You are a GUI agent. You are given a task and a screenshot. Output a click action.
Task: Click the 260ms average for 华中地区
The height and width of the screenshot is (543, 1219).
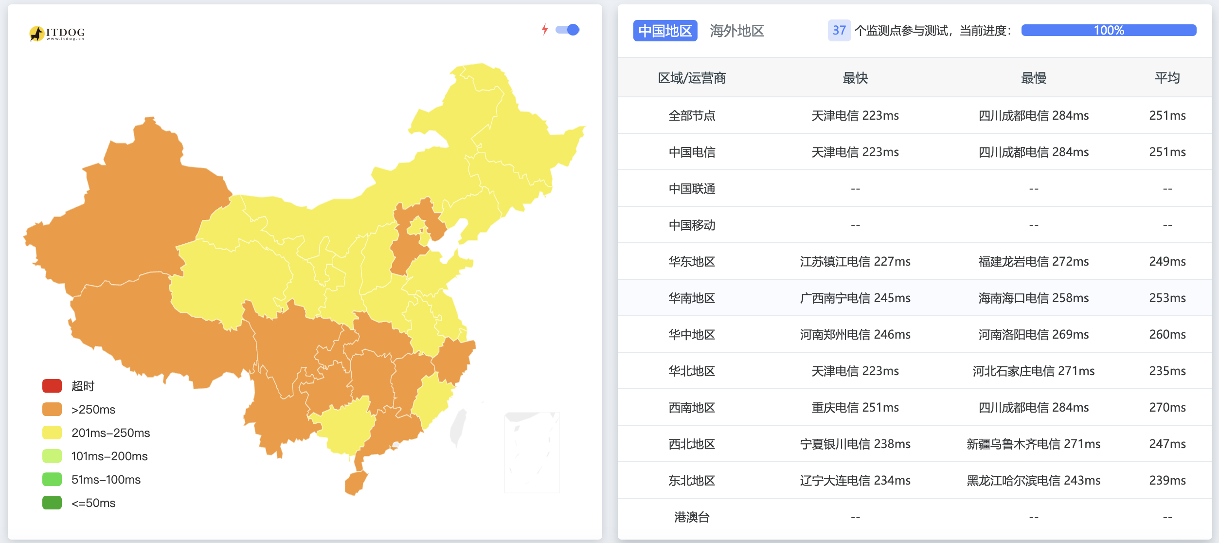tap(1167, 334)
